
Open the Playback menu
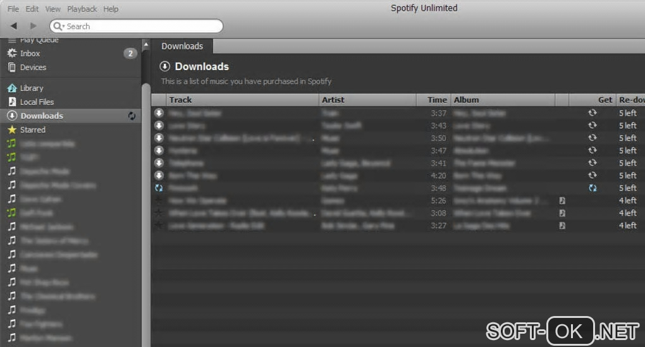click(x=82, y=9)
